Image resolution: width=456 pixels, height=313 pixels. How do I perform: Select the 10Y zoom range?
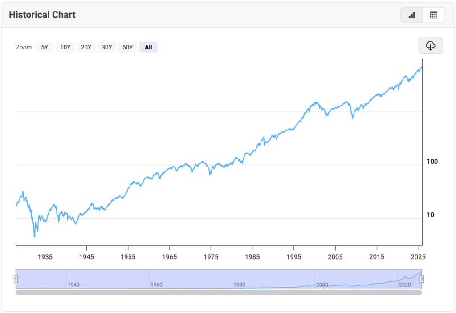65,47
